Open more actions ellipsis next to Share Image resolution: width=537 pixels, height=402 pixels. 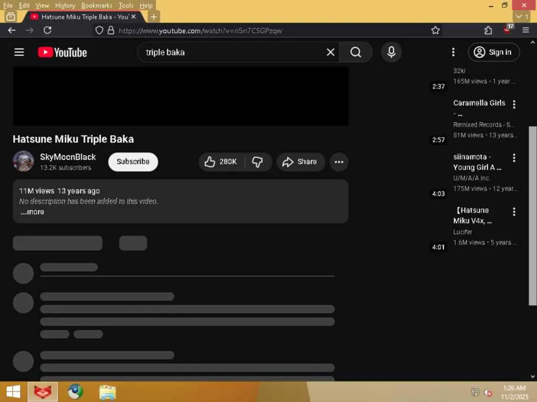(x=339, y=162)
